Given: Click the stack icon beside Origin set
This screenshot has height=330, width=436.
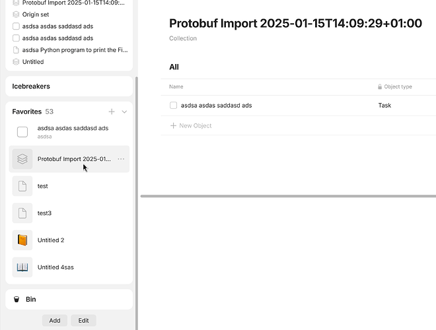Looking at the screenshot, I should click(16, 15).
